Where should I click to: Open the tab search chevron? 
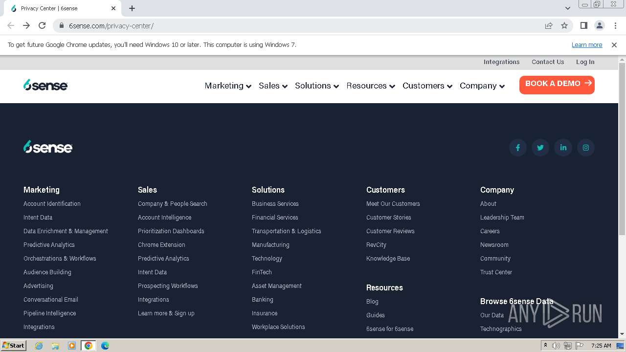click(x=568, y=8)
